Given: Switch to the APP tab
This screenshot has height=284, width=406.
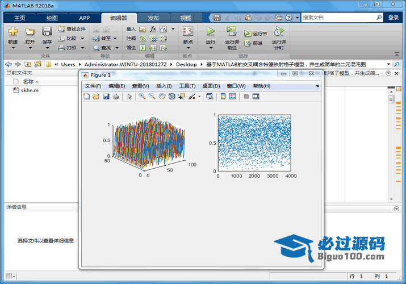Looking at the screenshot, I should pyautogui.click(x=85, y=18).
